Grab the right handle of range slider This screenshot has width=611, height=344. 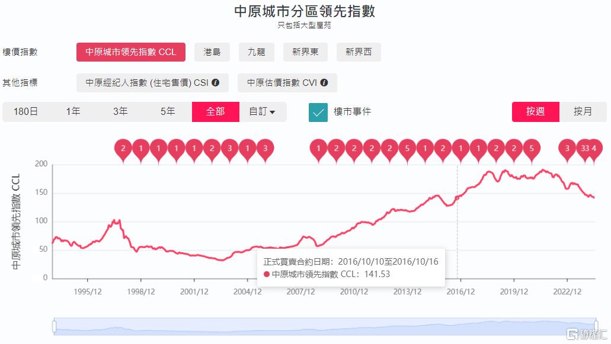click(x=596, y=326)
